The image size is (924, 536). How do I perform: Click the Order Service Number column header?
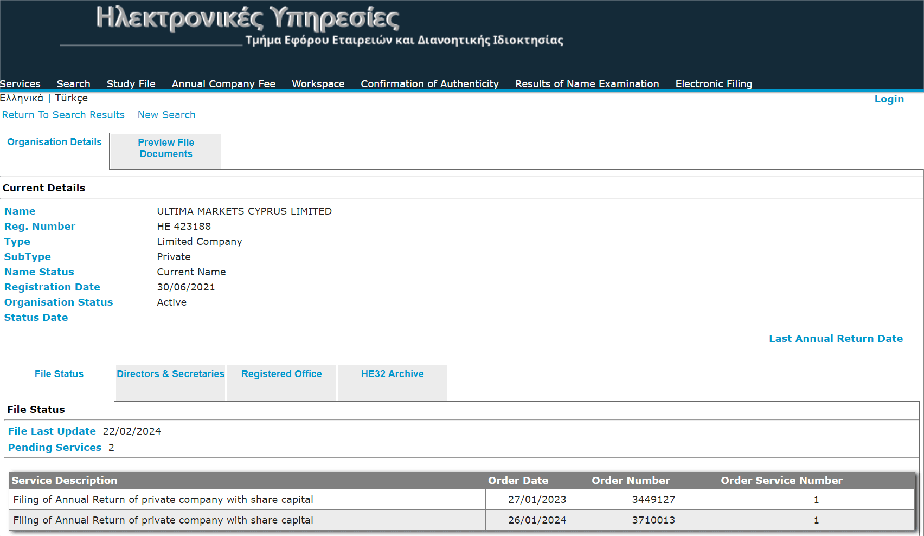coord(781,481)
